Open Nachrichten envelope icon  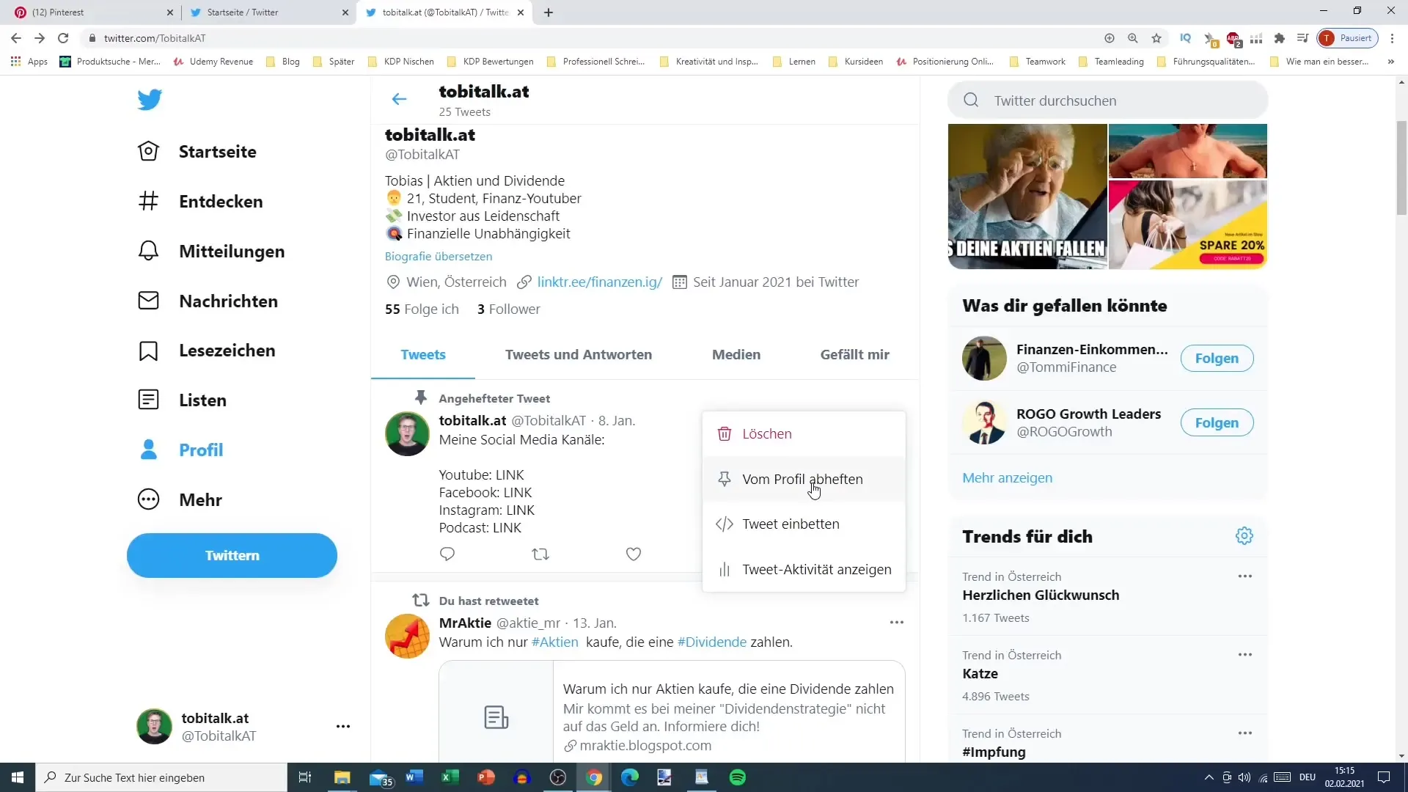point(148,301)
